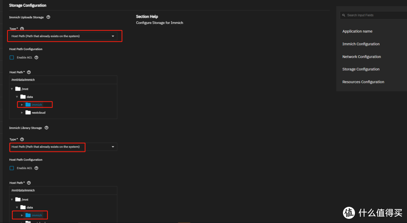Show help for Library Storage Type field
This screenshot has width=407, height=223.
pyautogui.click(x=22, y=139)
